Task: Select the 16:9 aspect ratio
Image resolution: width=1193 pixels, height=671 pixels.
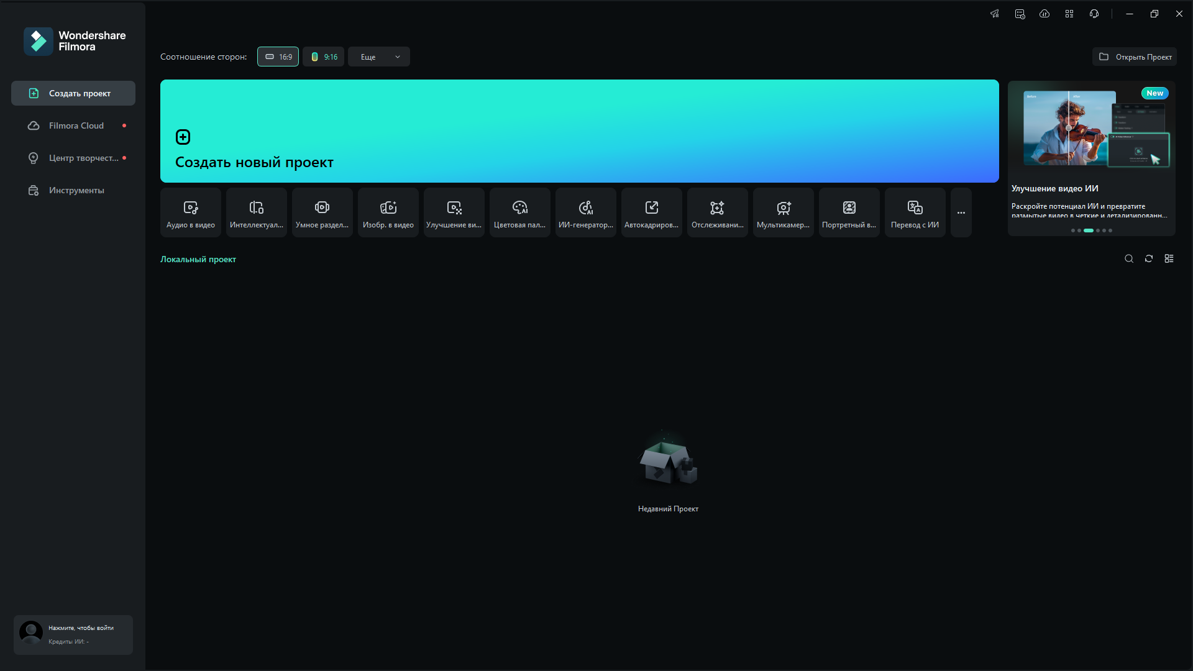Action: 278,57
